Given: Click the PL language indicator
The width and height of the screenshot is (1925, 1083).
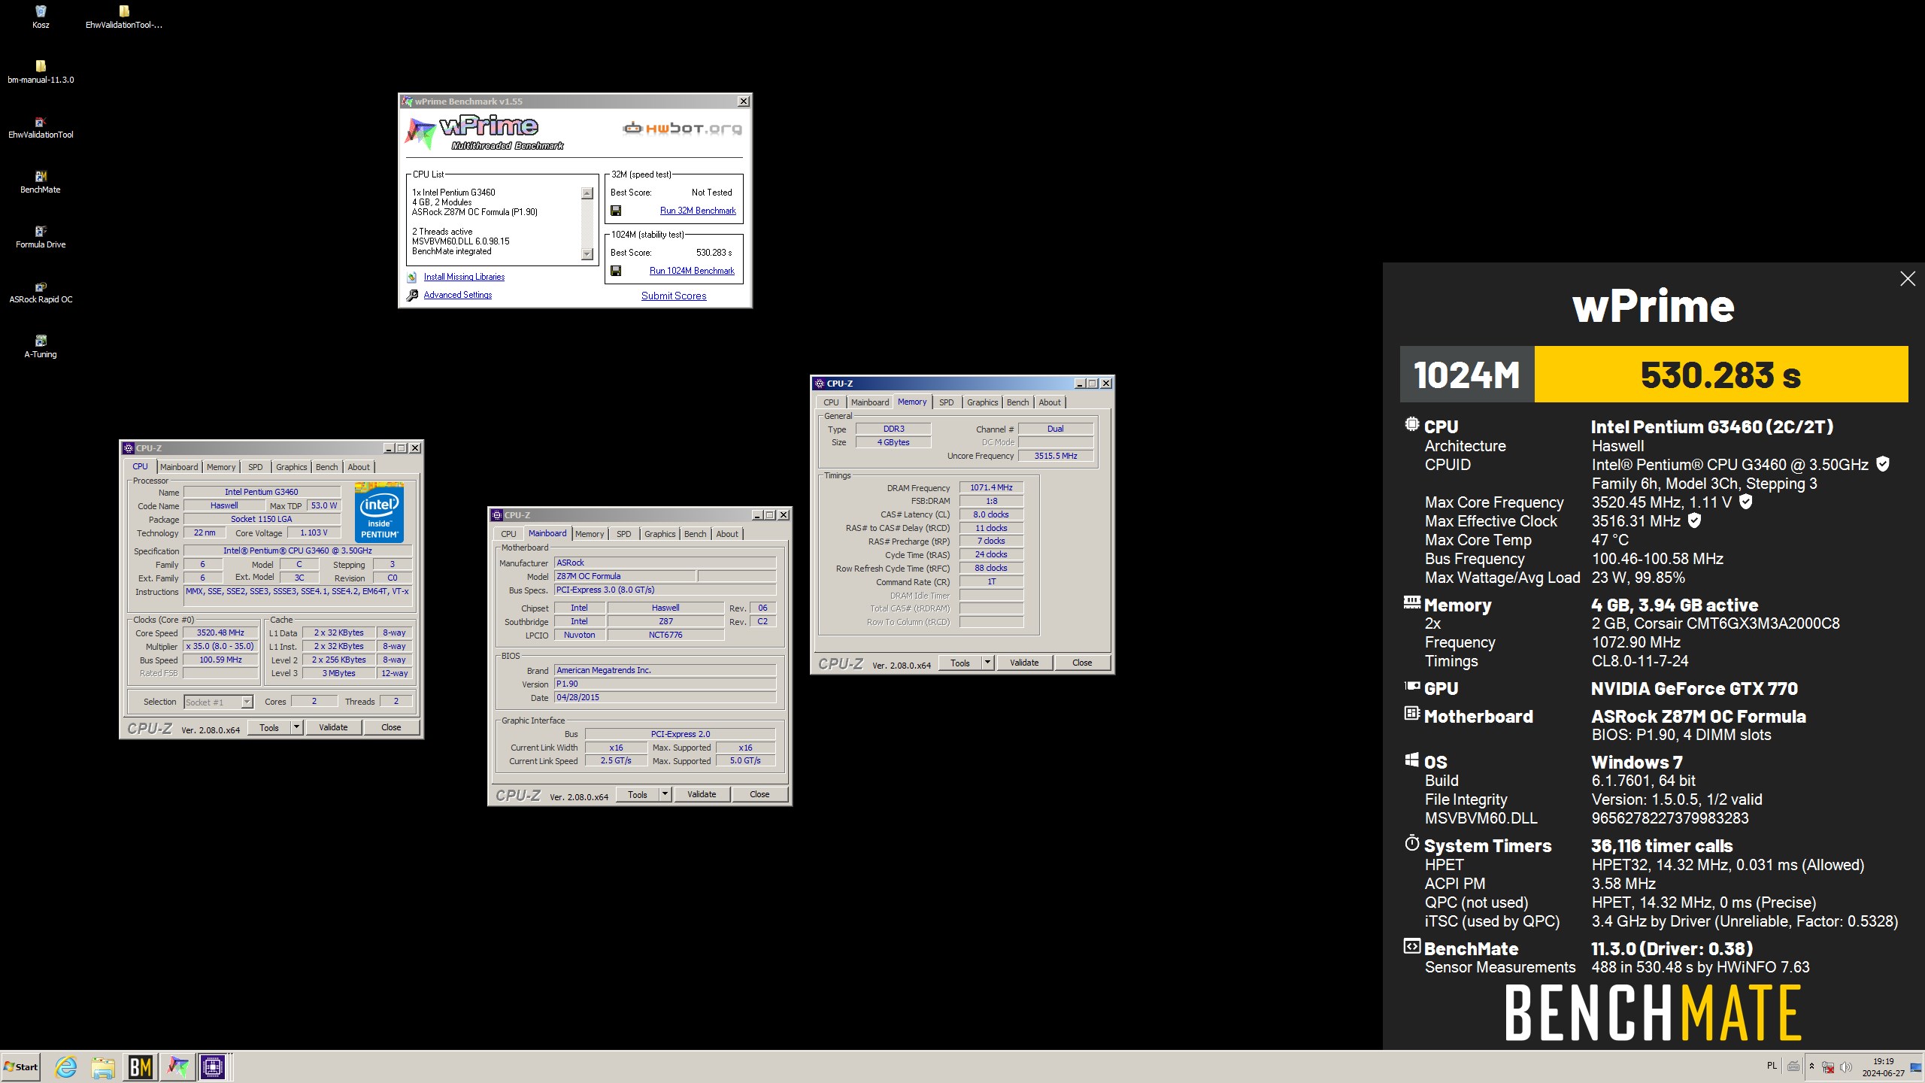Looking at the screenshot, I should [1772, 1066].
